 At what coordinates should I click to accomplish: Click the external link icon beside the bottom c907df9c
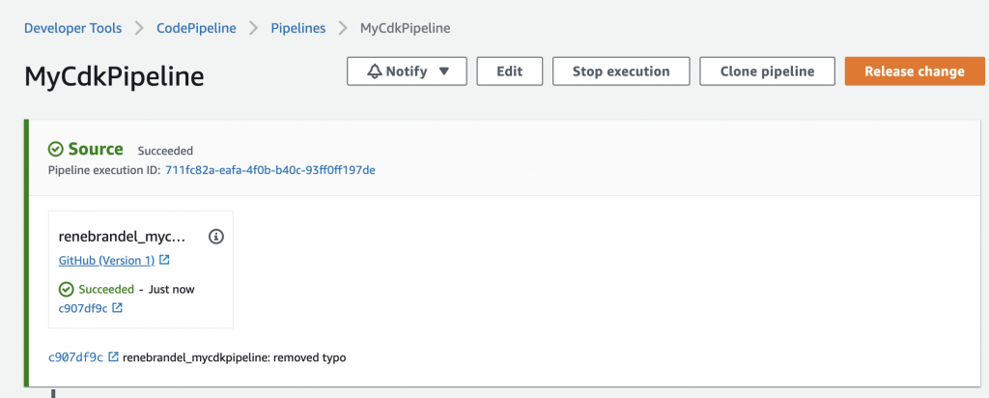[114, 357]
